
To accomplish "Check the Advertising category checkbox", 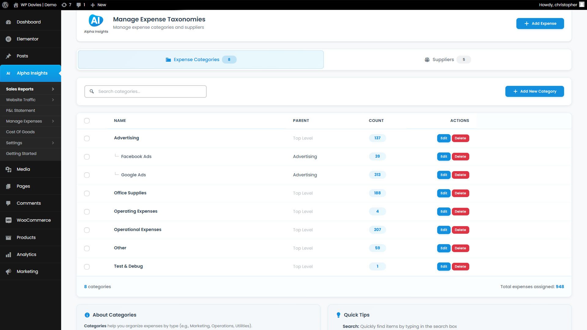I will point(87,138).
